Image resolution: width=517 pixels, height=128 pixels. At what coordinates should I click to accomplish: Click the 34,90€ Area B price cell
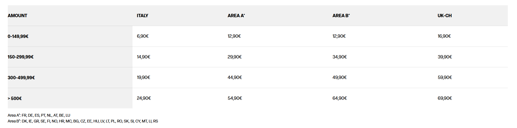pos(340,57)
